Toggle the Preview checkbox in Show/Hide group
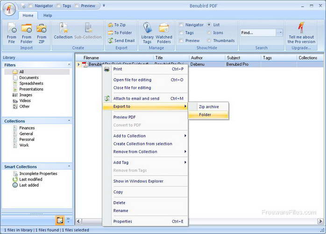The width and height of the screenshot is (326, 234). [x=181, y=41]
